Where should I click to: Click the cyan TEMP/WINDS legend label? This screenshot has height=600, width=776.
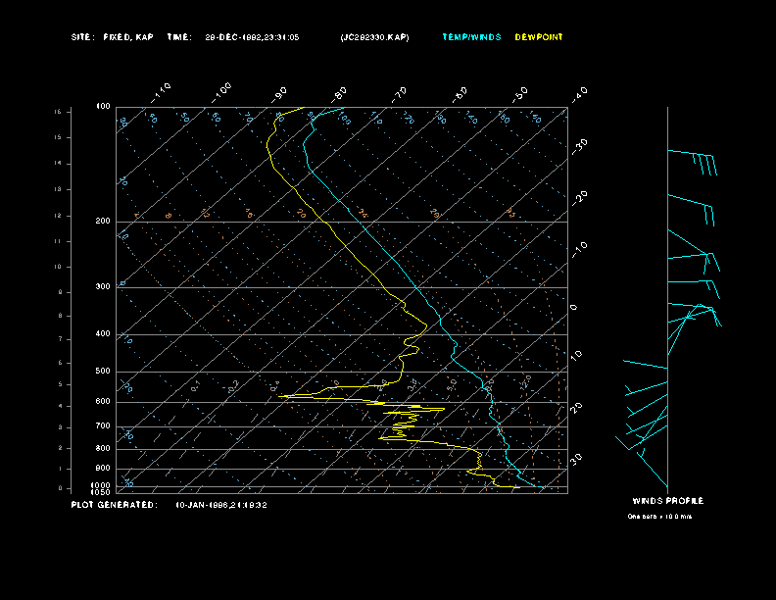pyautogui.click(x=471, y=37)
